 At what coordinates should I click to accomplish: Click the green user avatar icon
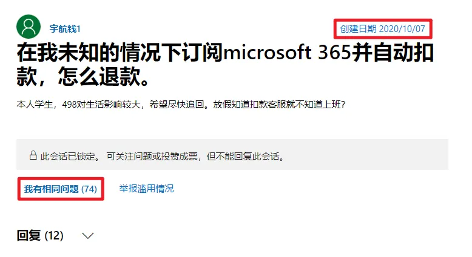(x=29, y=27)
